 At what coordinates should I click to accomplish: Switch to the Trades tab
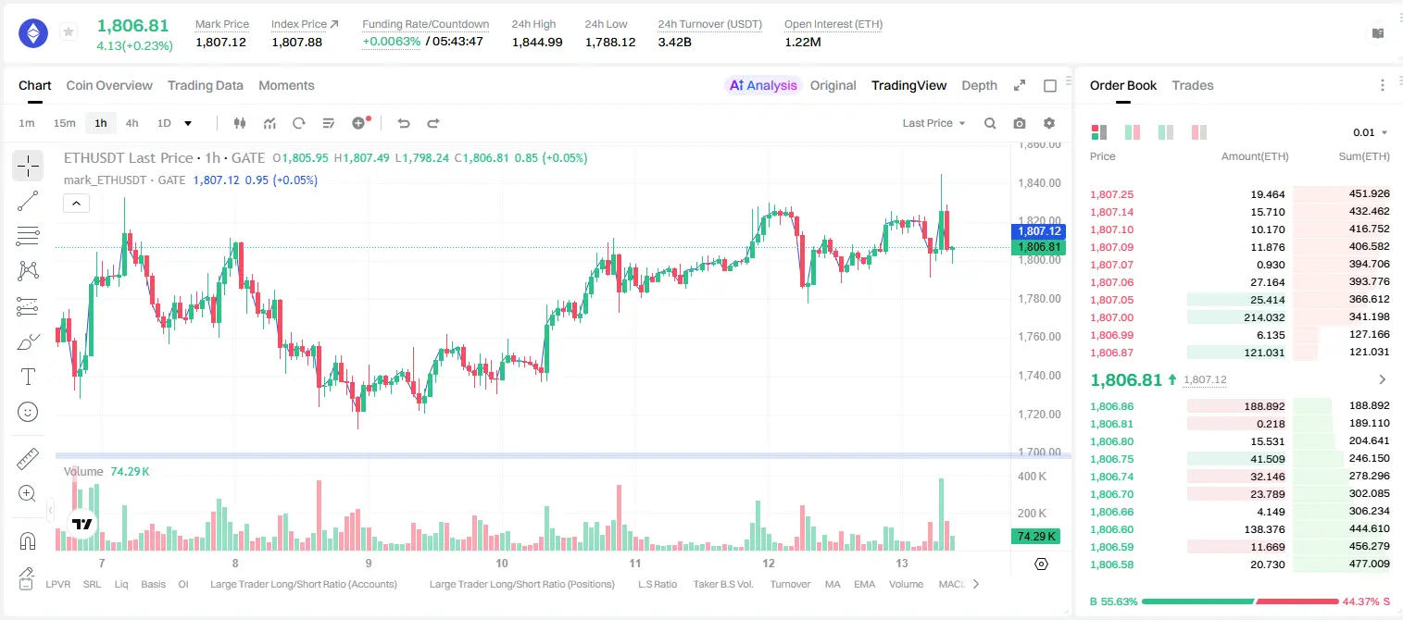click(x=1193, y=85)
